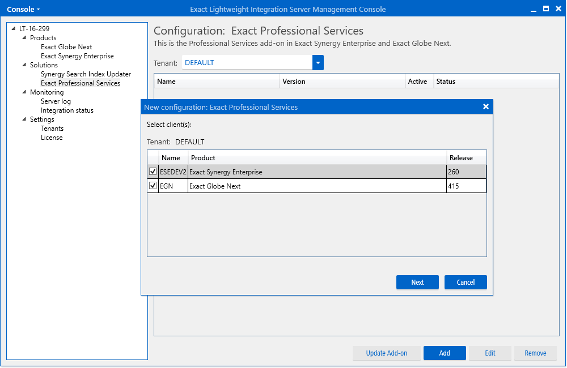Select Exact Globe Next in tree
Image resolution: width=567 pixels, height=368 pixels.
(66, 47)
